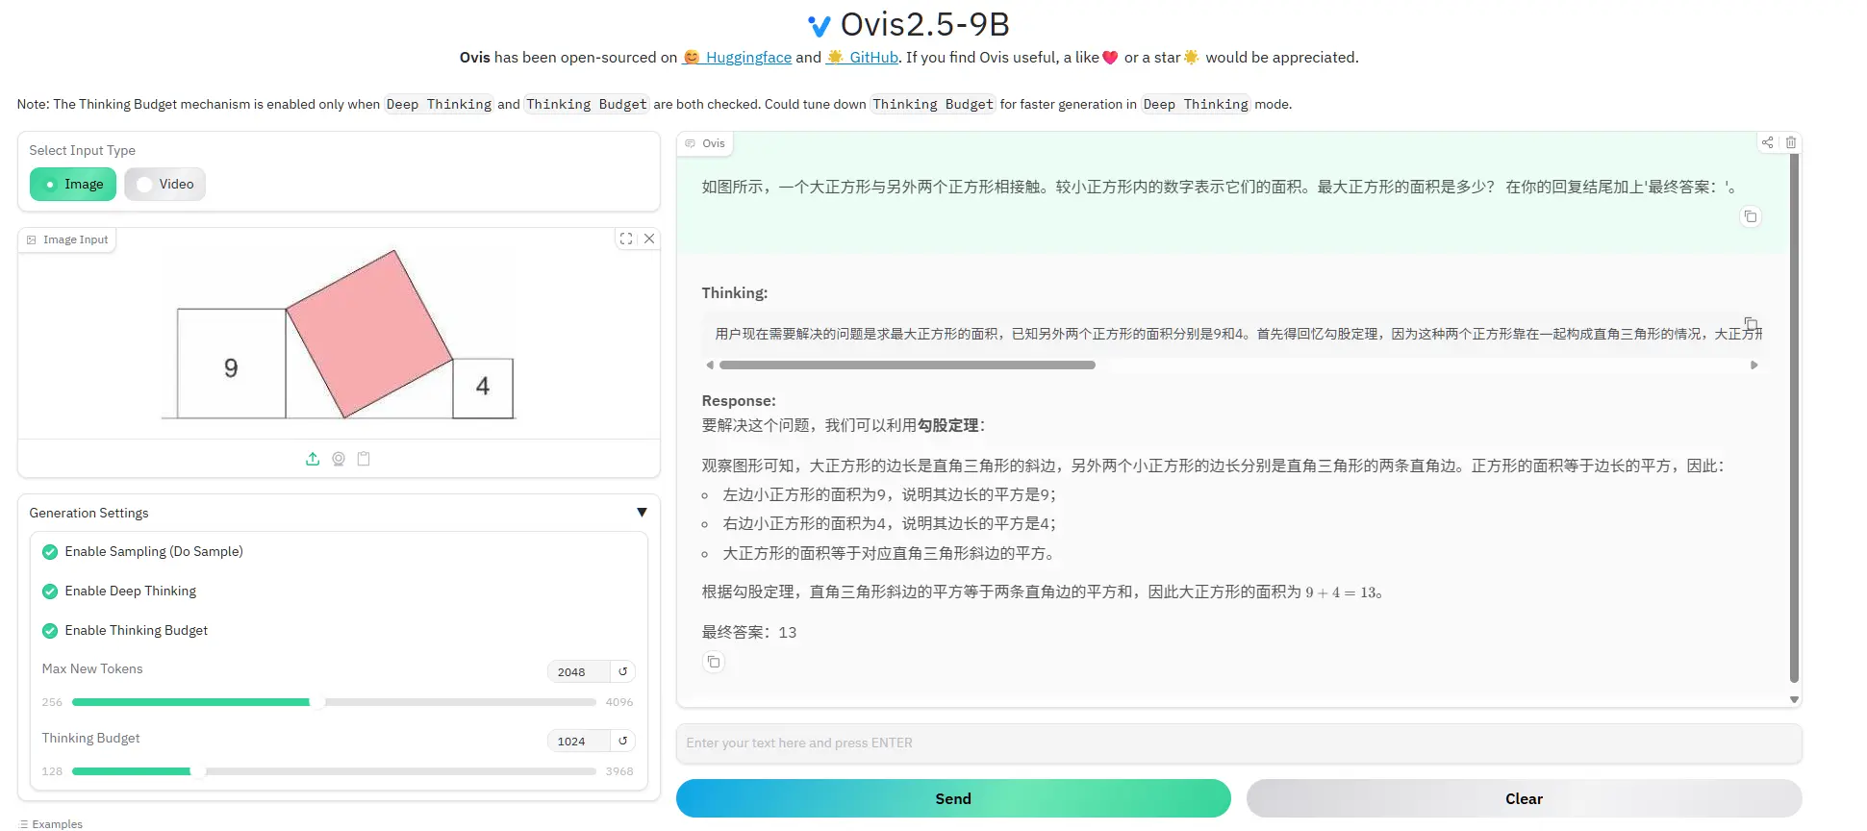Click the Clear button
1867x831 pixels.
(1524, 798)
